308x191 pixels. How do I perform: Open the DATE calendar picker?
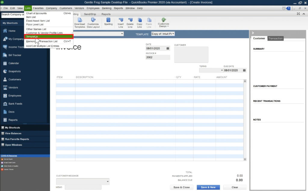(x=168, y=48)
